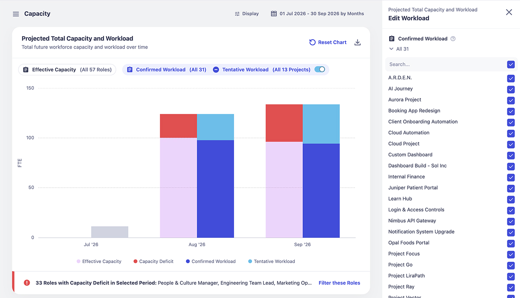The image size is (520, 298).
Task: Toggle Confirmed Workload legend swatch
Action: pyautogui.click(x=188, y=261)
